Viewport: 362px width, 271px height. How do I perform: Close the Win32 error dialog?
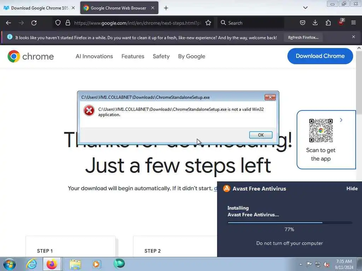click(x=270, y=97)
